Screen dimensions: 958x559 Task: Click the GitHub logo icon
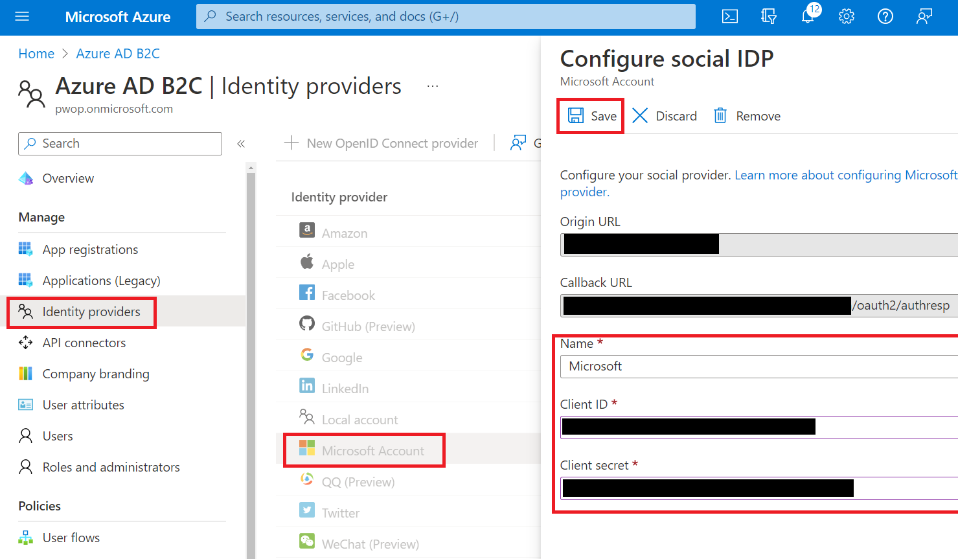click(x=307, y=323)
